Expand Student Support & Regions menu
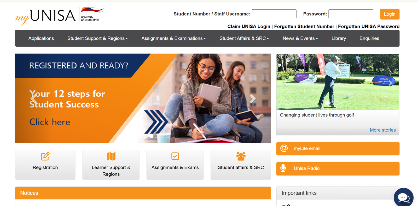 click(97, 38)
